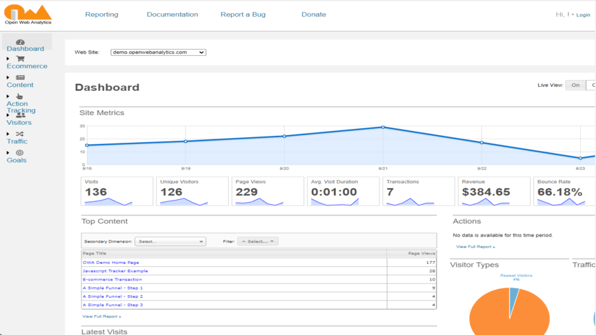Select the Transactions metric box
This screenshot has height=335, width=596.
(419, 192)
